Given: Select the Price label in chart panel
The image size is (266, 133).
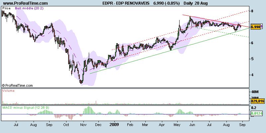Looking at the screenshot, I should coord(6,8).
